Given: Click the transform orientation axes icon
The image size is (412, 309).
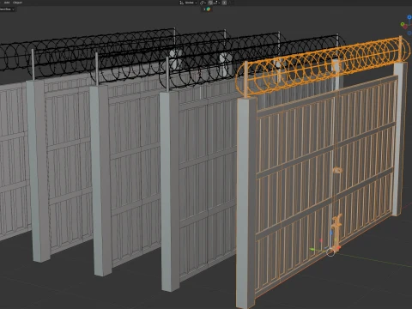Looking at the screenshot, I should pyautogui.click(x=181, y=3).
